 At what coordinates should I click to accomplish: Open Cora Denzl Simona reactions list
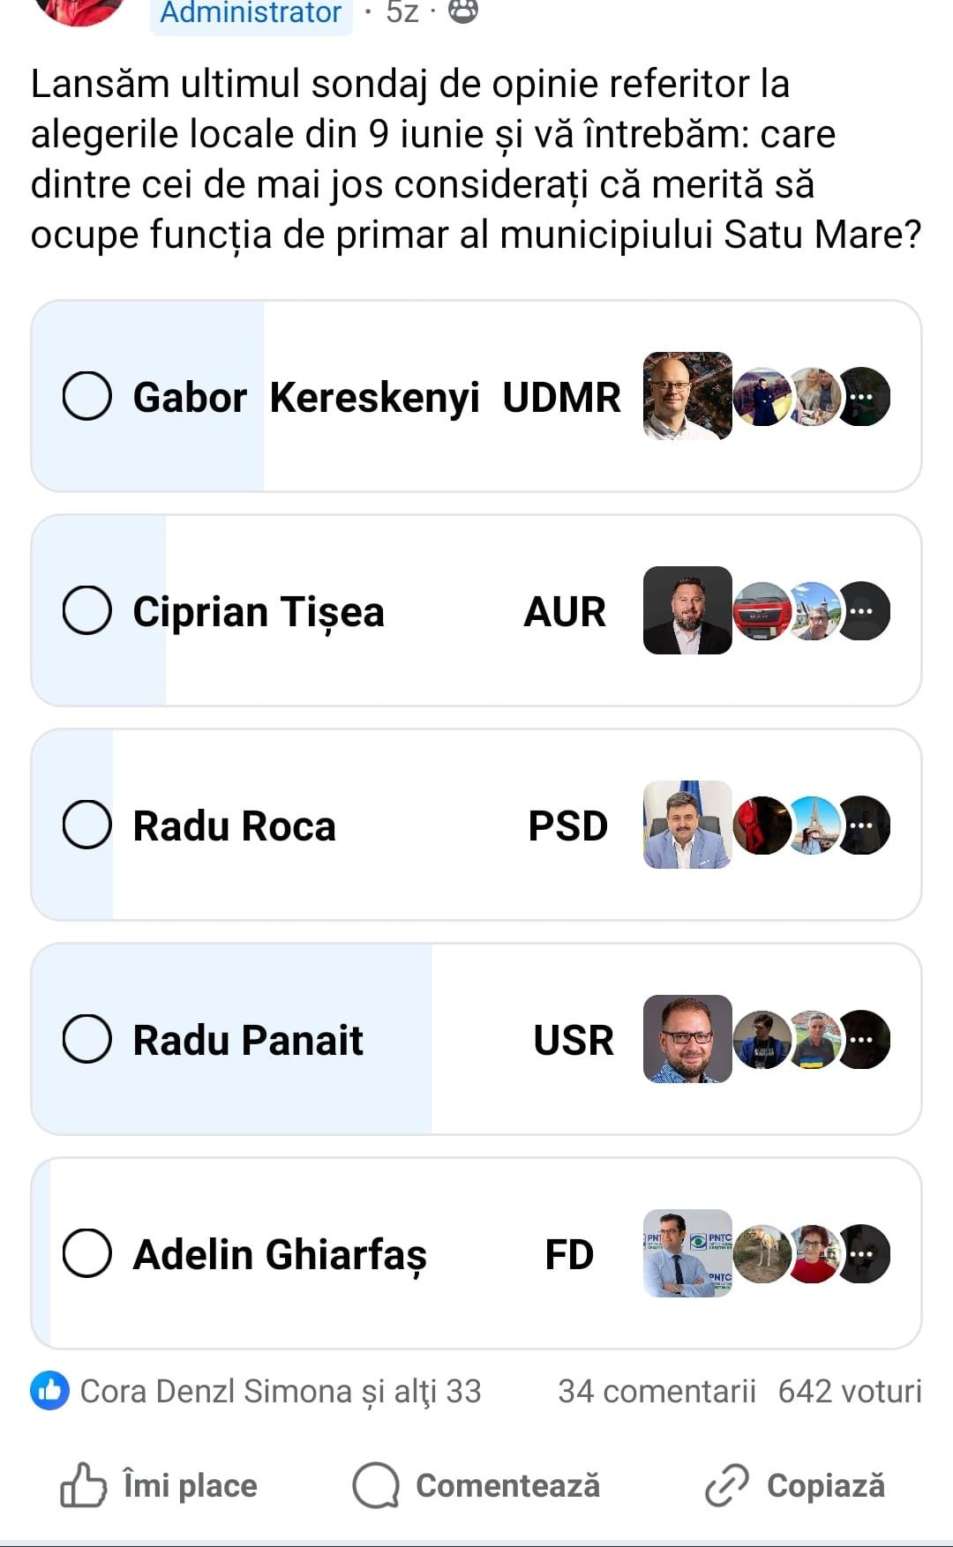(x=281, y=1391)
